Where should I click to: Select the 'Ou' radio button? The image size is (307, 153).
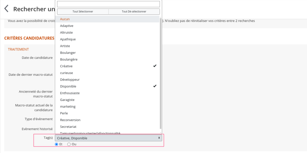69,144
